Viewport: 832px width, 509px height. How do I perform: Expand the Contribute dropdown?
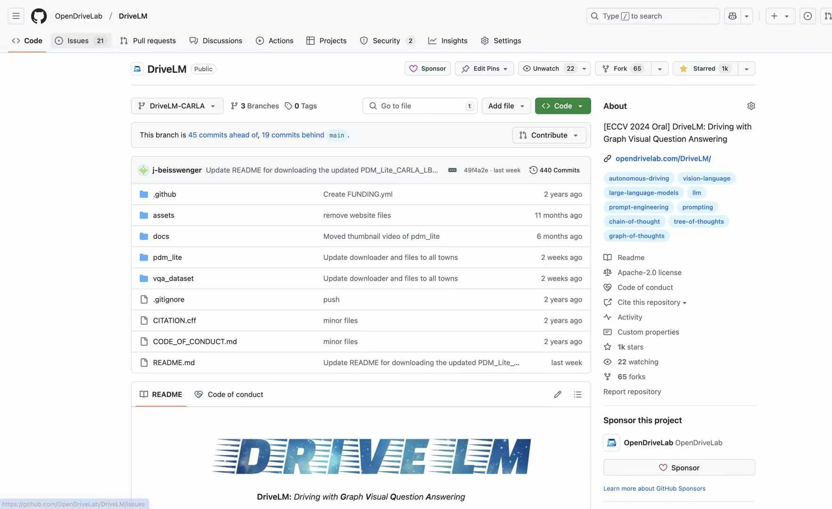pos(549,135)
